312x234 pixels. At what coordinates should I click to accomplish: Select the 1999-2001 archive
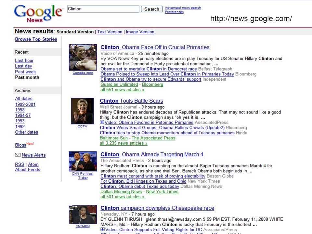point(25,104)
